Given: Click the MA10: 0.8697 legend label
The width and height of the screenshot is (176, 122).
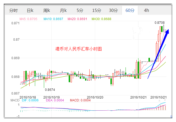Looking at the screenshot, I should tap(53, 19).
